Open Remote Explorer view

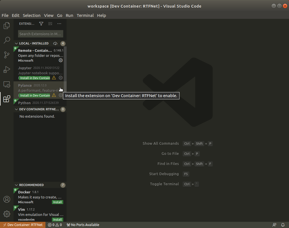point(7,84)
